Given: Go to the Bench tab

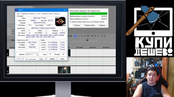Looking at the screenshot, I should 51,14.
